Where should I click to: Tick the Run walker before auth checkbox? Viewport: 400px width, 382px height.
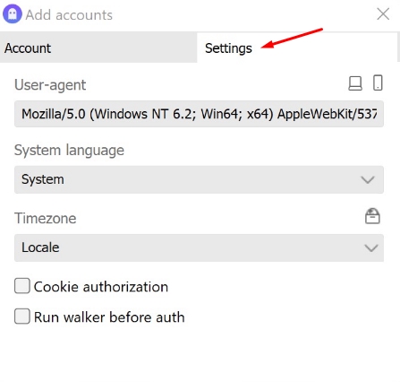(22, 317)
